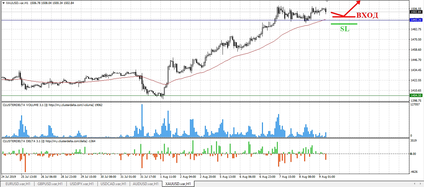Screen dimensions: 424x187
Task: Click the 1398.75 price axis value
Action: coord(415,101)
